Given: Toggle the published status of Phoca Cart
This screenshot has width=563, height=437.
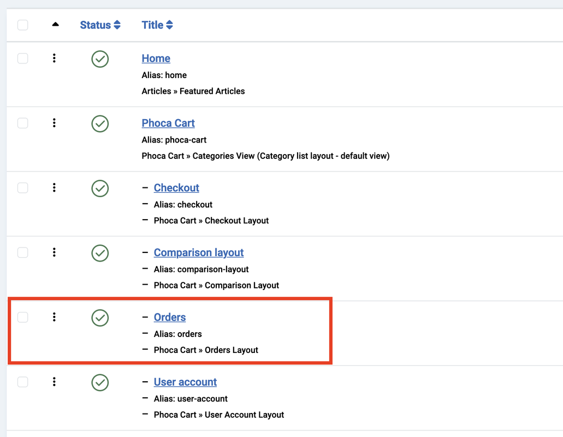Looking at the screenshot, I should (100, 123).
